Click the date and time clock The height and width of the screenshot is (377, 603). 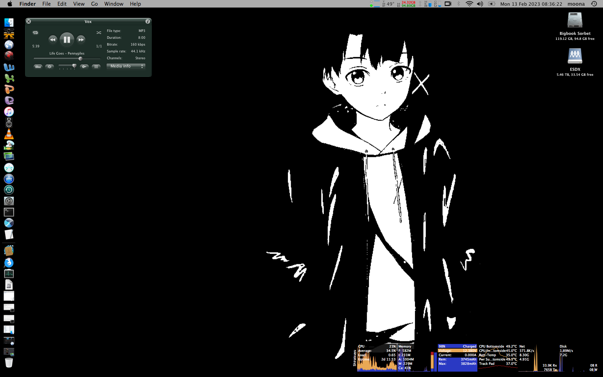(531, 4)
